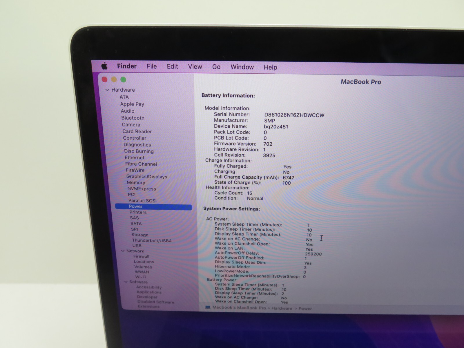The height and width of the screenshot is (348, 464).
Task: Select Parallel SCSI in the sidebar
Action: [x=142, y=200]
